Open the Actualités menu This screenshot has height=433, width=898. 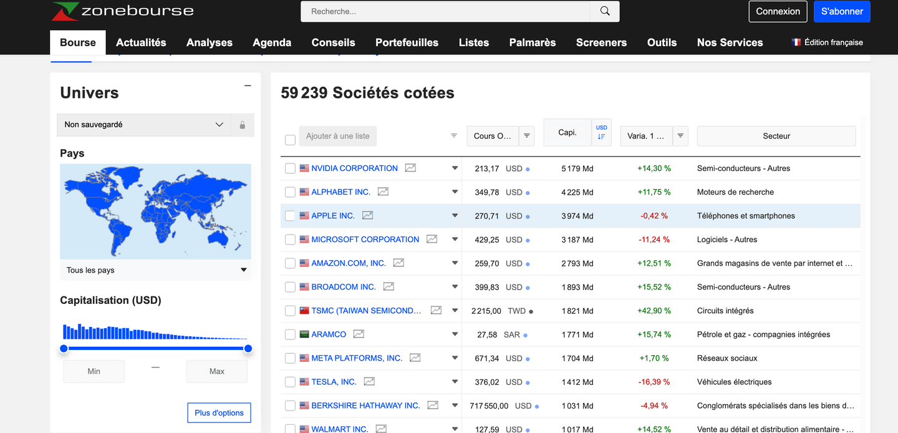tap(141, 42)
